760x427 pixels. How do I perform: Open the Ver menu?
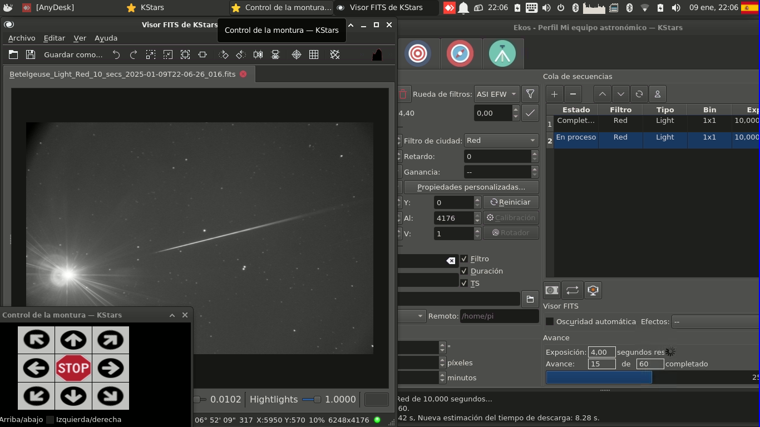click(80, 38)
